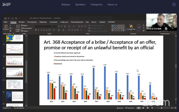Image resolution: width=179 pixels, height=112 pixels.
Task: Click the Save icon in quick access toolbar
Action: (6, 18)
